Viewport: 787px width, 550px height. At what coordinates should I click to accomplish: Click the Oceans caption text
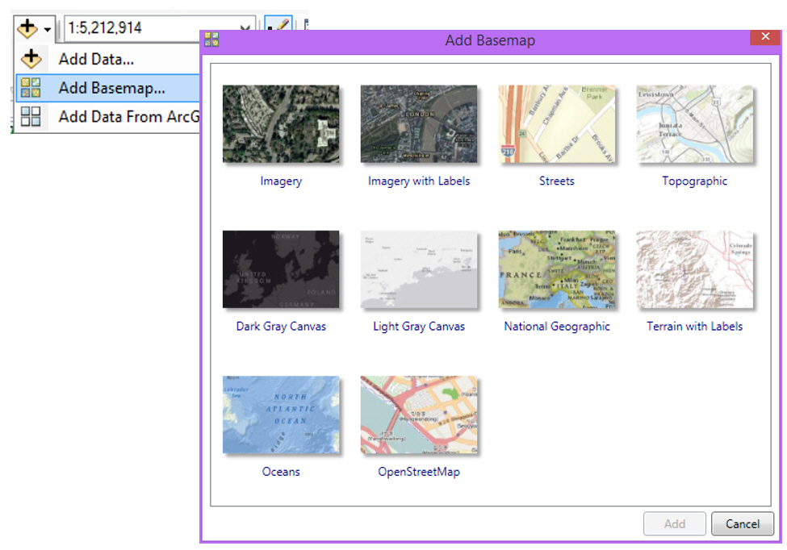pos(281,472)
